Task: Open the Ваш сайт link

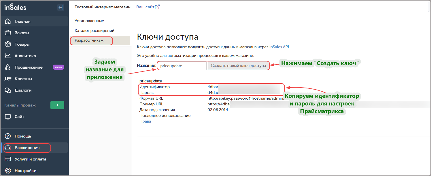Action: pos(145,7)
